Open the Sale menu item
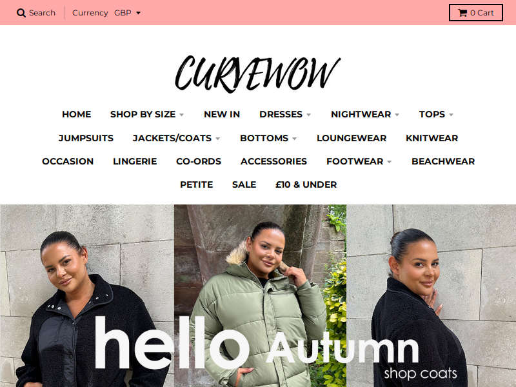This screenshot has width=516, height=387. 244,184
